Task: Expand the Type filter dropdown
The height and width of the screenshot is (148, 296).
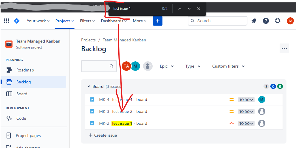Action: 193,66
